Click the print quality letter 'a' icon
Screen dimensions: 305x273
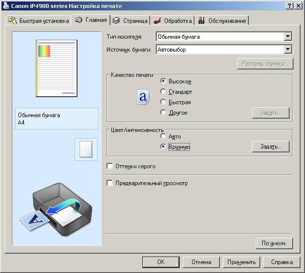click(143, 97)
